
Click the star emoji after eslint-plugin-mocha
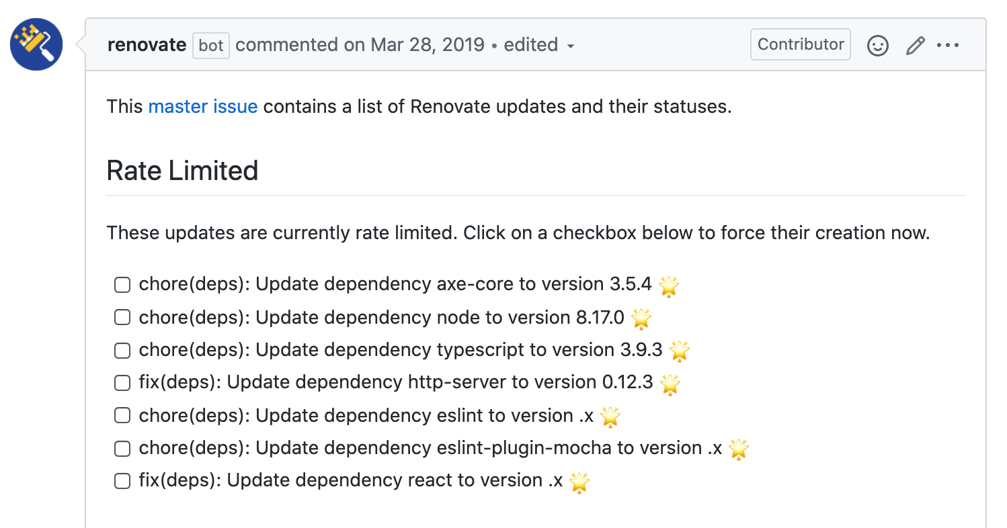point(739,449)
